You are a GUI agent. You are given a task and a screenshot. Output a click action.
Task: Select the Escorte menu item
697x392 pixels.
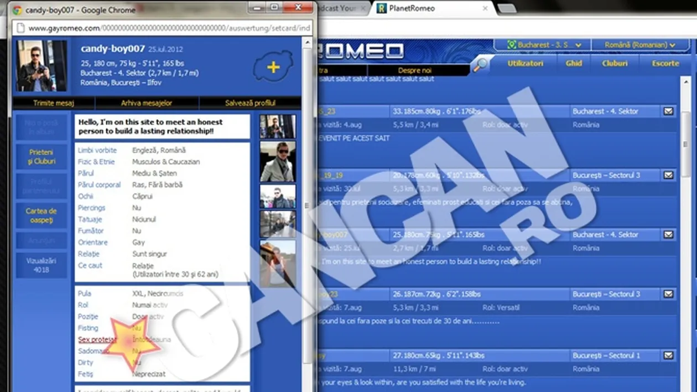[x=665, y=63]
